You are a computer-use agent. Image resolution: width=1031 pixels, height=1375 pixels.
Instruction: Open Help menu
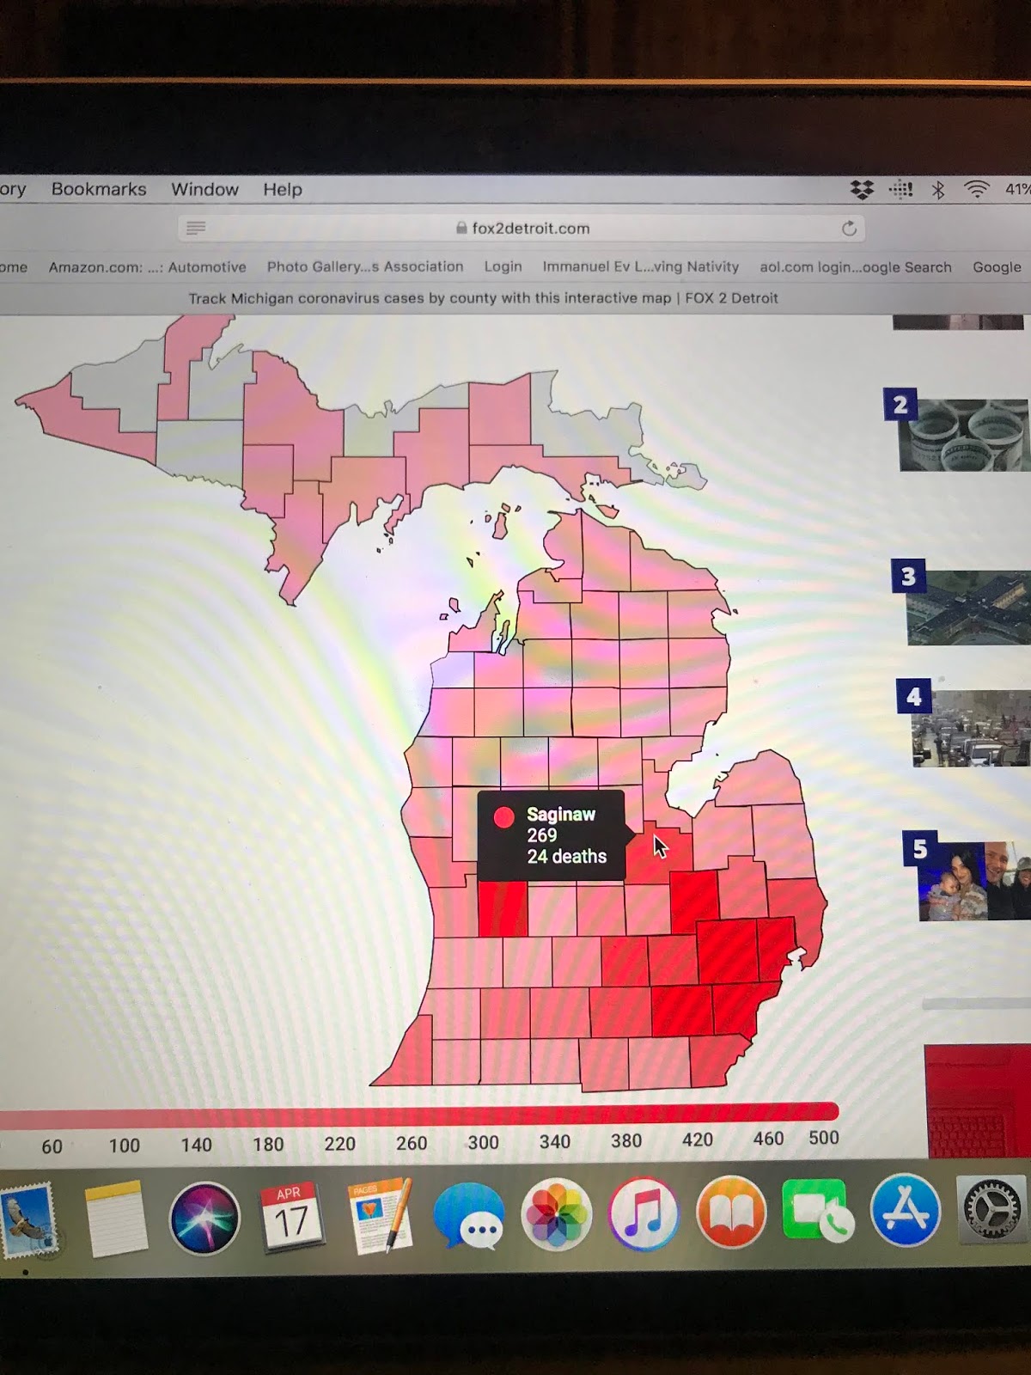[x=283, y=189]
